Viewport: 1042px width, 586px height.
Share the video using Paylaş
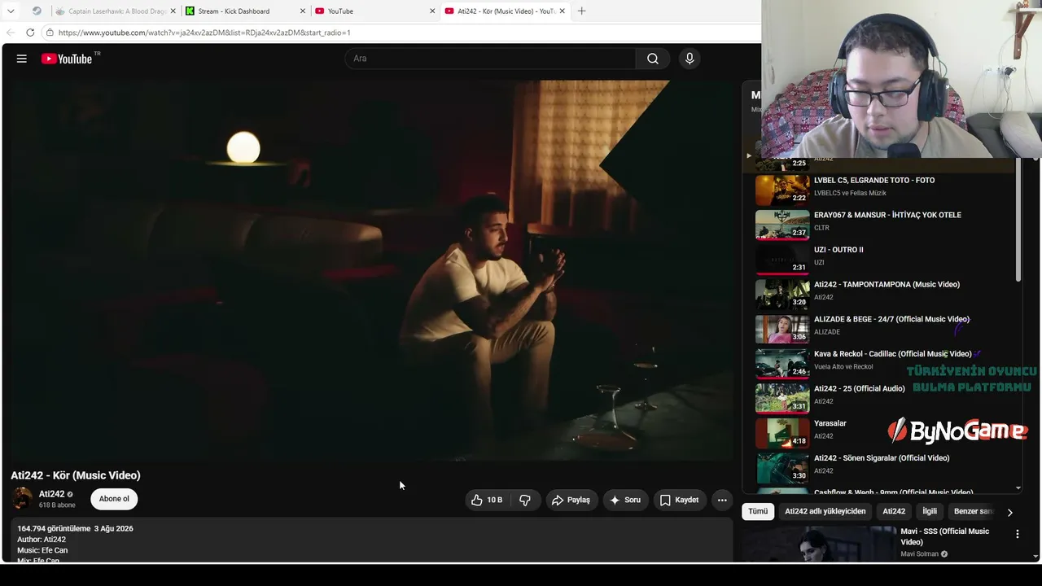click(x=571, y=500)
